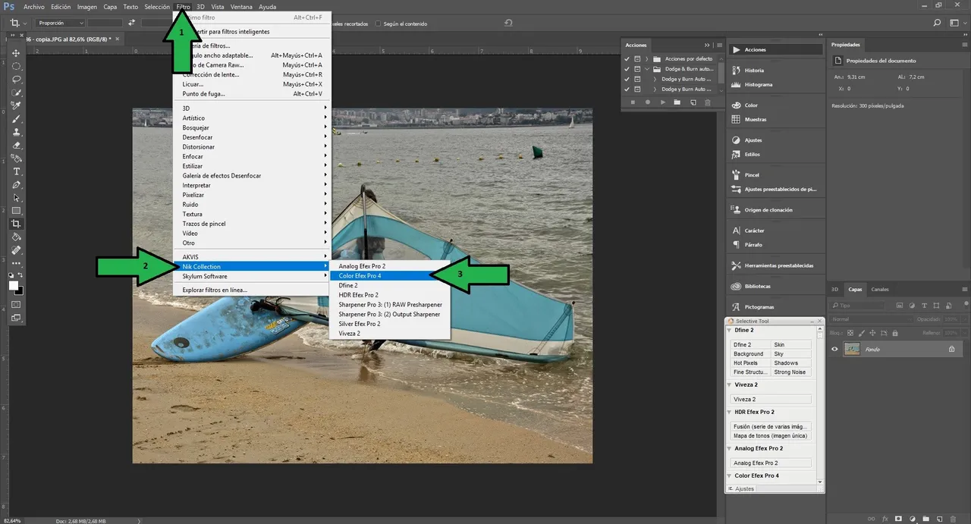
Task: Choose Silver Efex Pro 2 from the submenu
Action: click(391, 324)
